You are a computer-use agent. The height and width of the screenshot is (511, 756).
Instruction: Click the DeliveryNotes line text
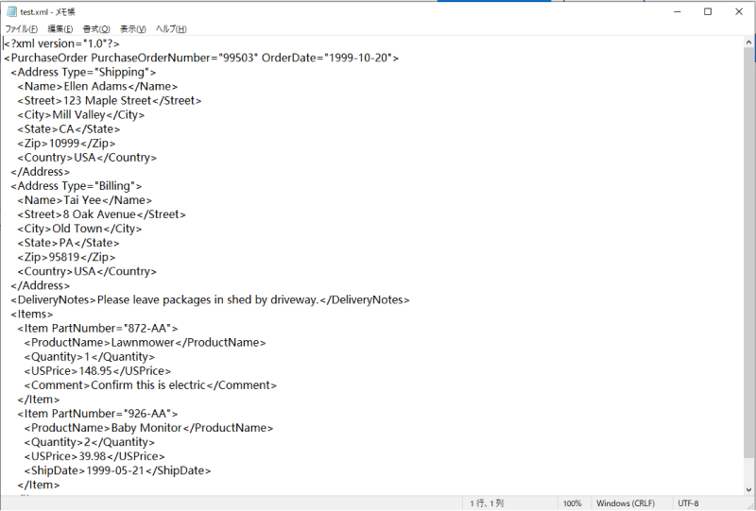[210, 299]
